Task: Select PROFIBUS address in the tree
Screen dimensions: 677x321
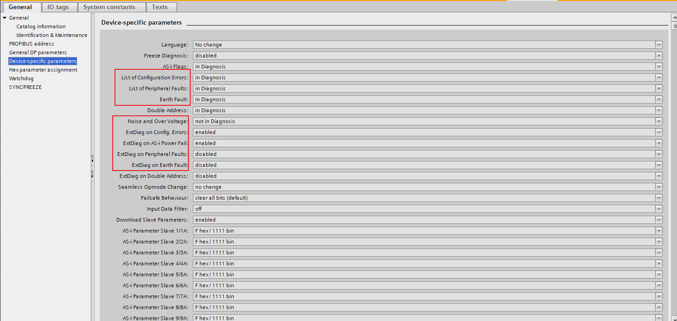Action: point(31,44)
